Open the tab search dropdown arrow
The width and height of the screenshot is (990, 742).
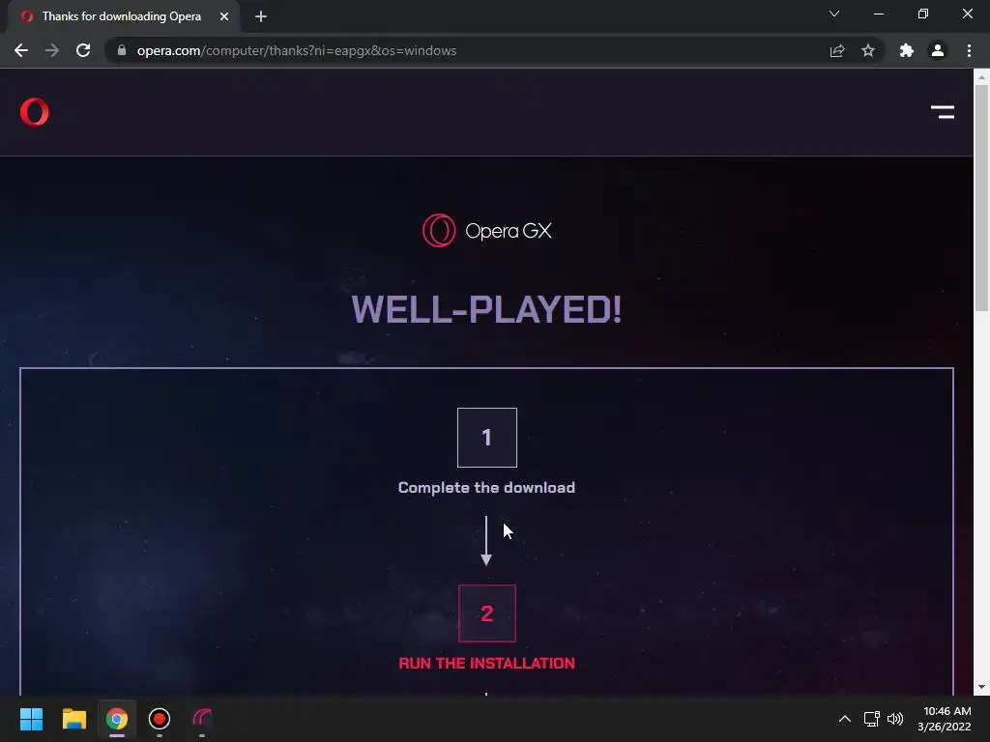(834, 14)
